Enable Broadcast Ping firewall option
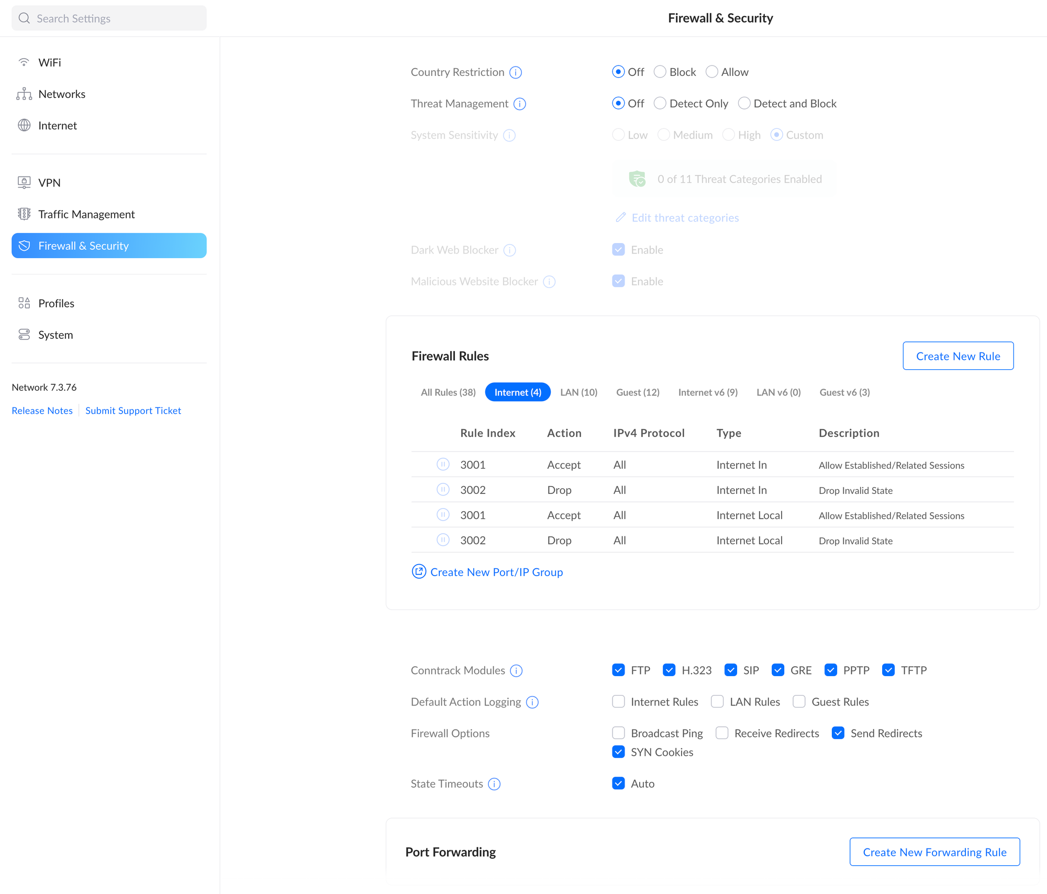The width and height of the screenshot is (1047, 894). coord(618,733)
